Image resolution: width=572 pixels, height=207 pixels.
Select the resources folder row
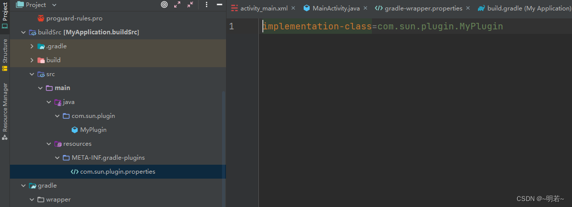118,144
